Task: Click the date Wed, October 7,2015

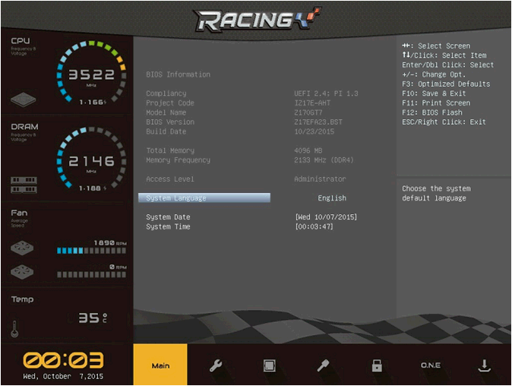Action: click(63, 376)
